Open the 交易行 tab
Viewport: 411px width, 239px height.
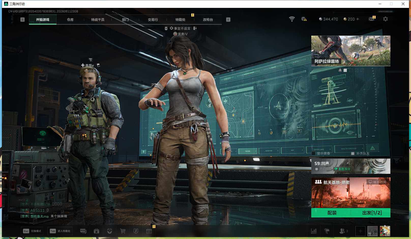tap(153, 20)
